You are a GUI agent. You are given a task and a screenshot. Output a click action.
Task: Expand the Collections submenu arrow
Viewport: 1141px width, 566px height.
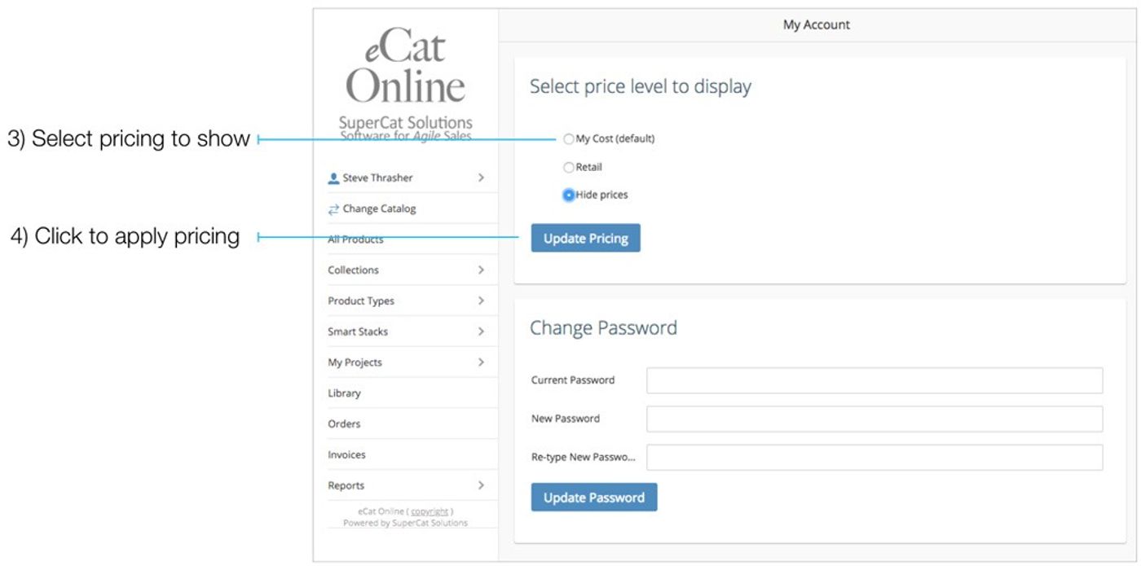481,270
